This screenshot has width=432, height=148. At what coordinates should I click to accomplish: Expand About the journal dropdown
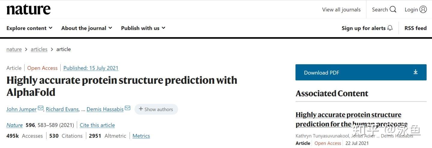tap(87, 28)
